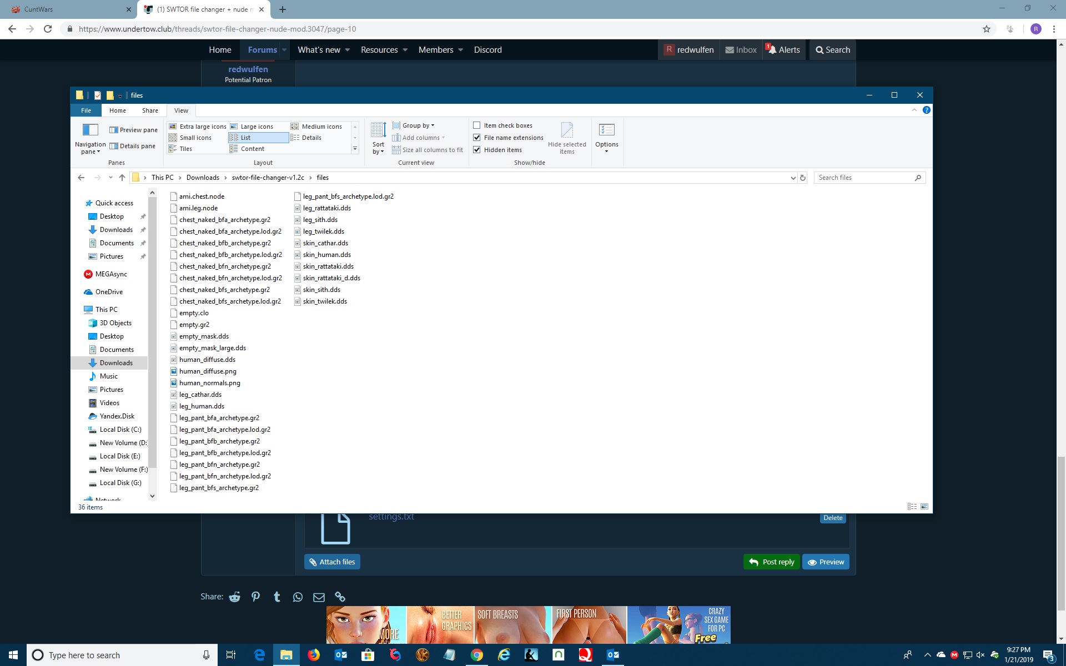This screenshot has height=666, width=1066.
Task: Toggle the Hidden items checkbox
Action: pyautogui.click(x=477, y=150)
